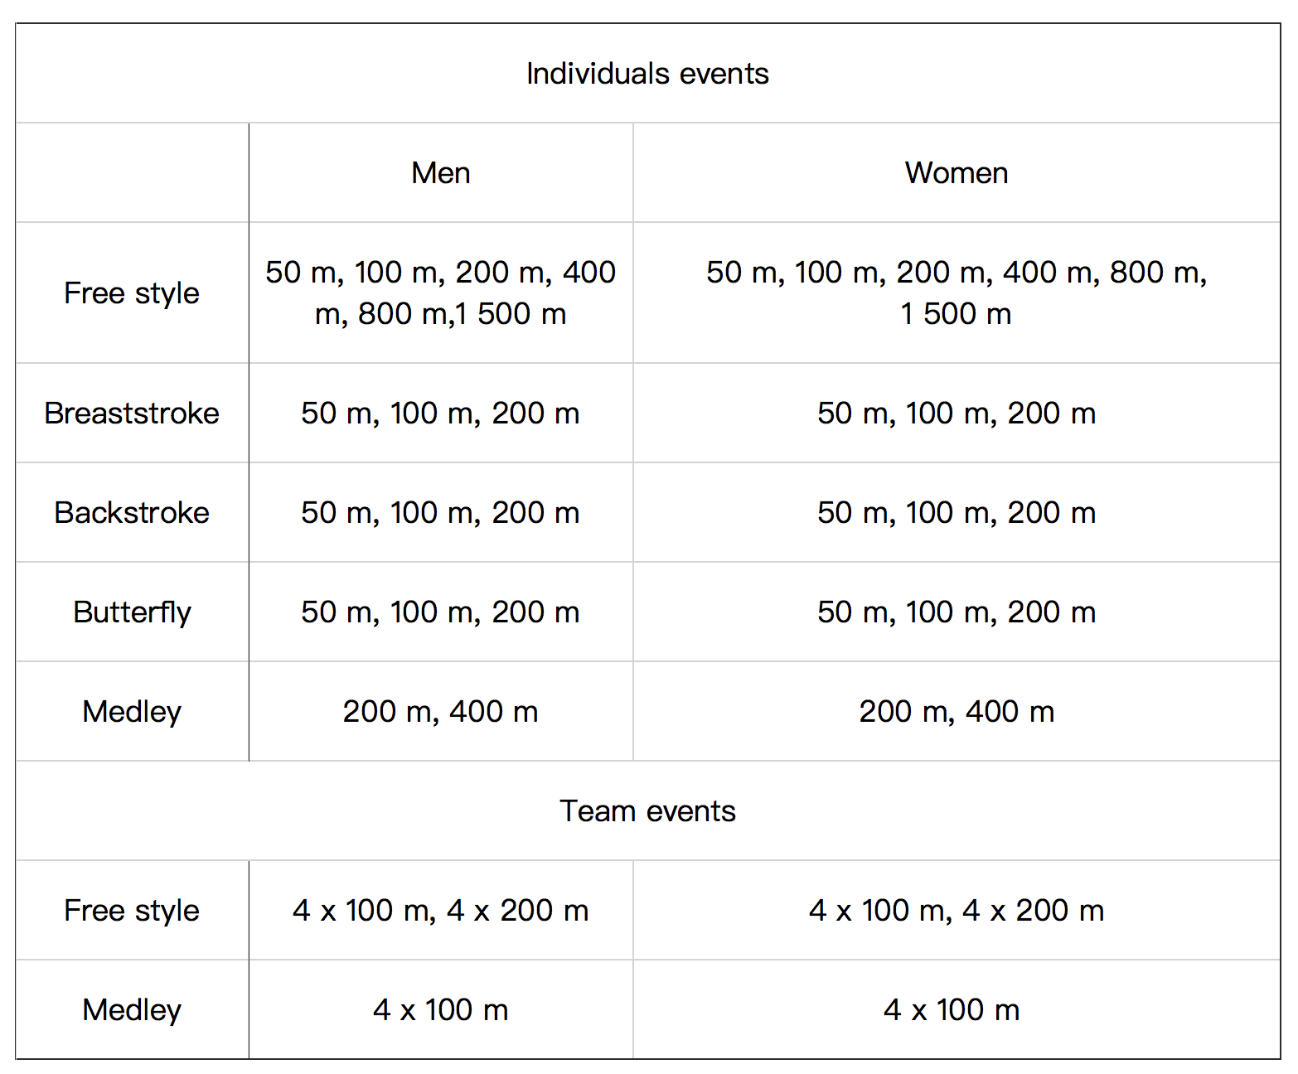Click the Individuals events header cell
1298x1074 pixels.
(x=648, y=74)
